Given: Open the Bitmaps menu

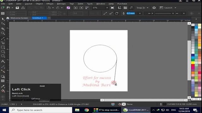Looking at the screenshot, I should tap(61, 4).
